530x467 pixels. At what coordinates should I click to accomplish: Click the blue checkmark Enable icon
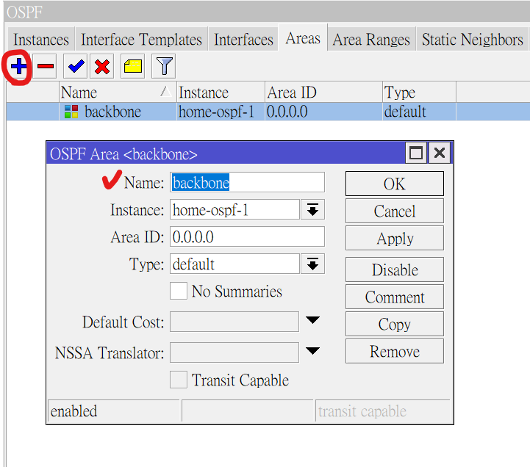[75, 68]
